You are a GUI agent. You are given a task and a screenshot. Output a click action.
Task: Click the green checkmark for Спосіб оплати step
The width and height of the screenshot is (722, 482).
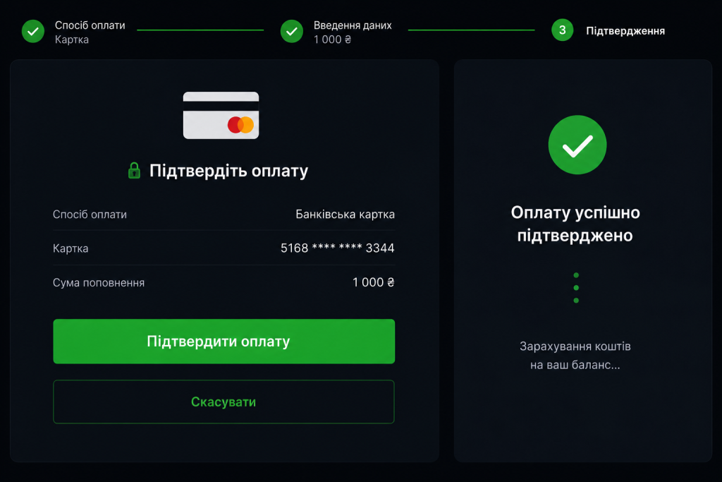pyautogui.click(x=33, y=31)
